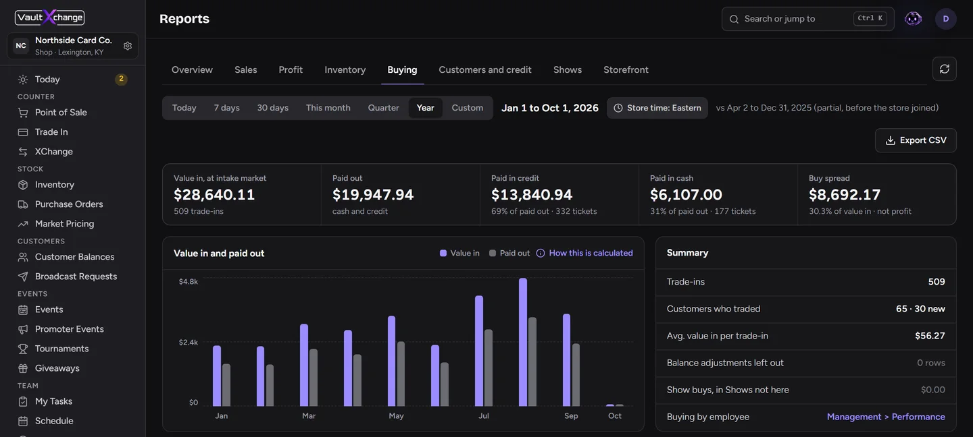Click the download icon on Export CSV
Image resolution: width=973 pixels, height=437 pixels.
coord(891,140)
